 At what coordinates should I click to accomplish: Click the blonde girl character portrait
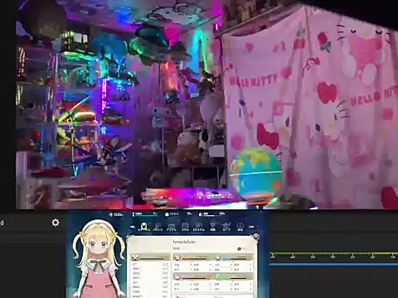(98, 259)
